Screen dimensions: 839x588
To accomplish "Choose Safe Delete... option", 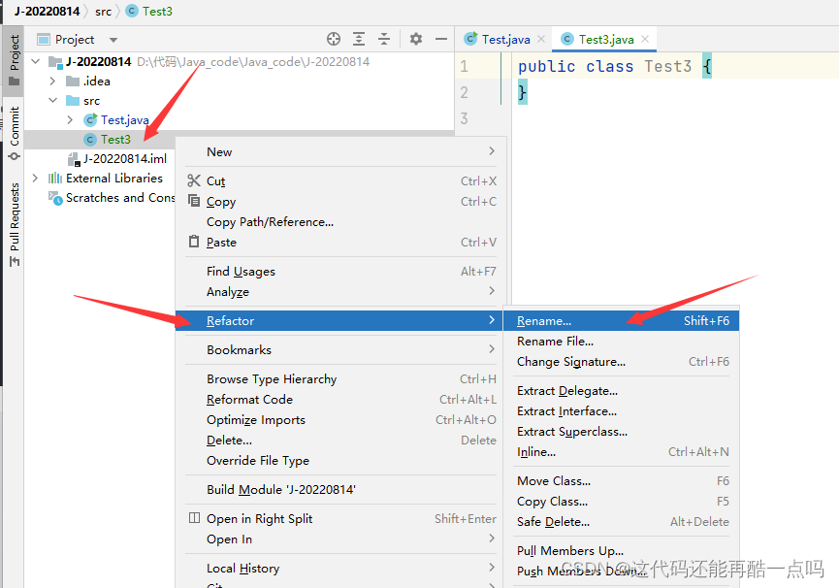I will [621, 521].
